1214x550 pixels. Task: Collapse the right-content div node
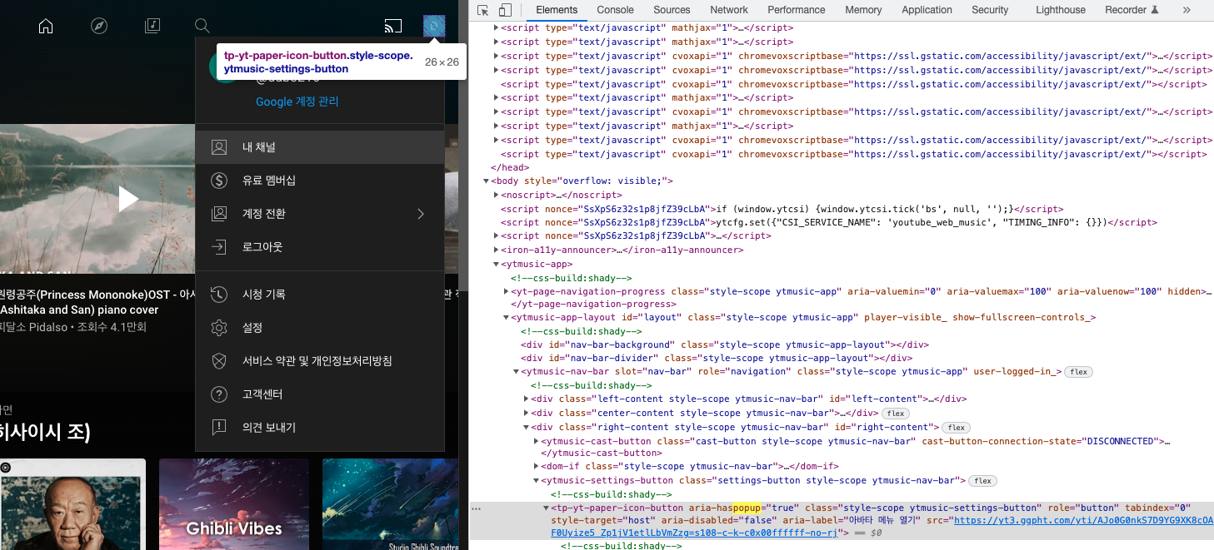pyautogui.click(x=527, y=428)
